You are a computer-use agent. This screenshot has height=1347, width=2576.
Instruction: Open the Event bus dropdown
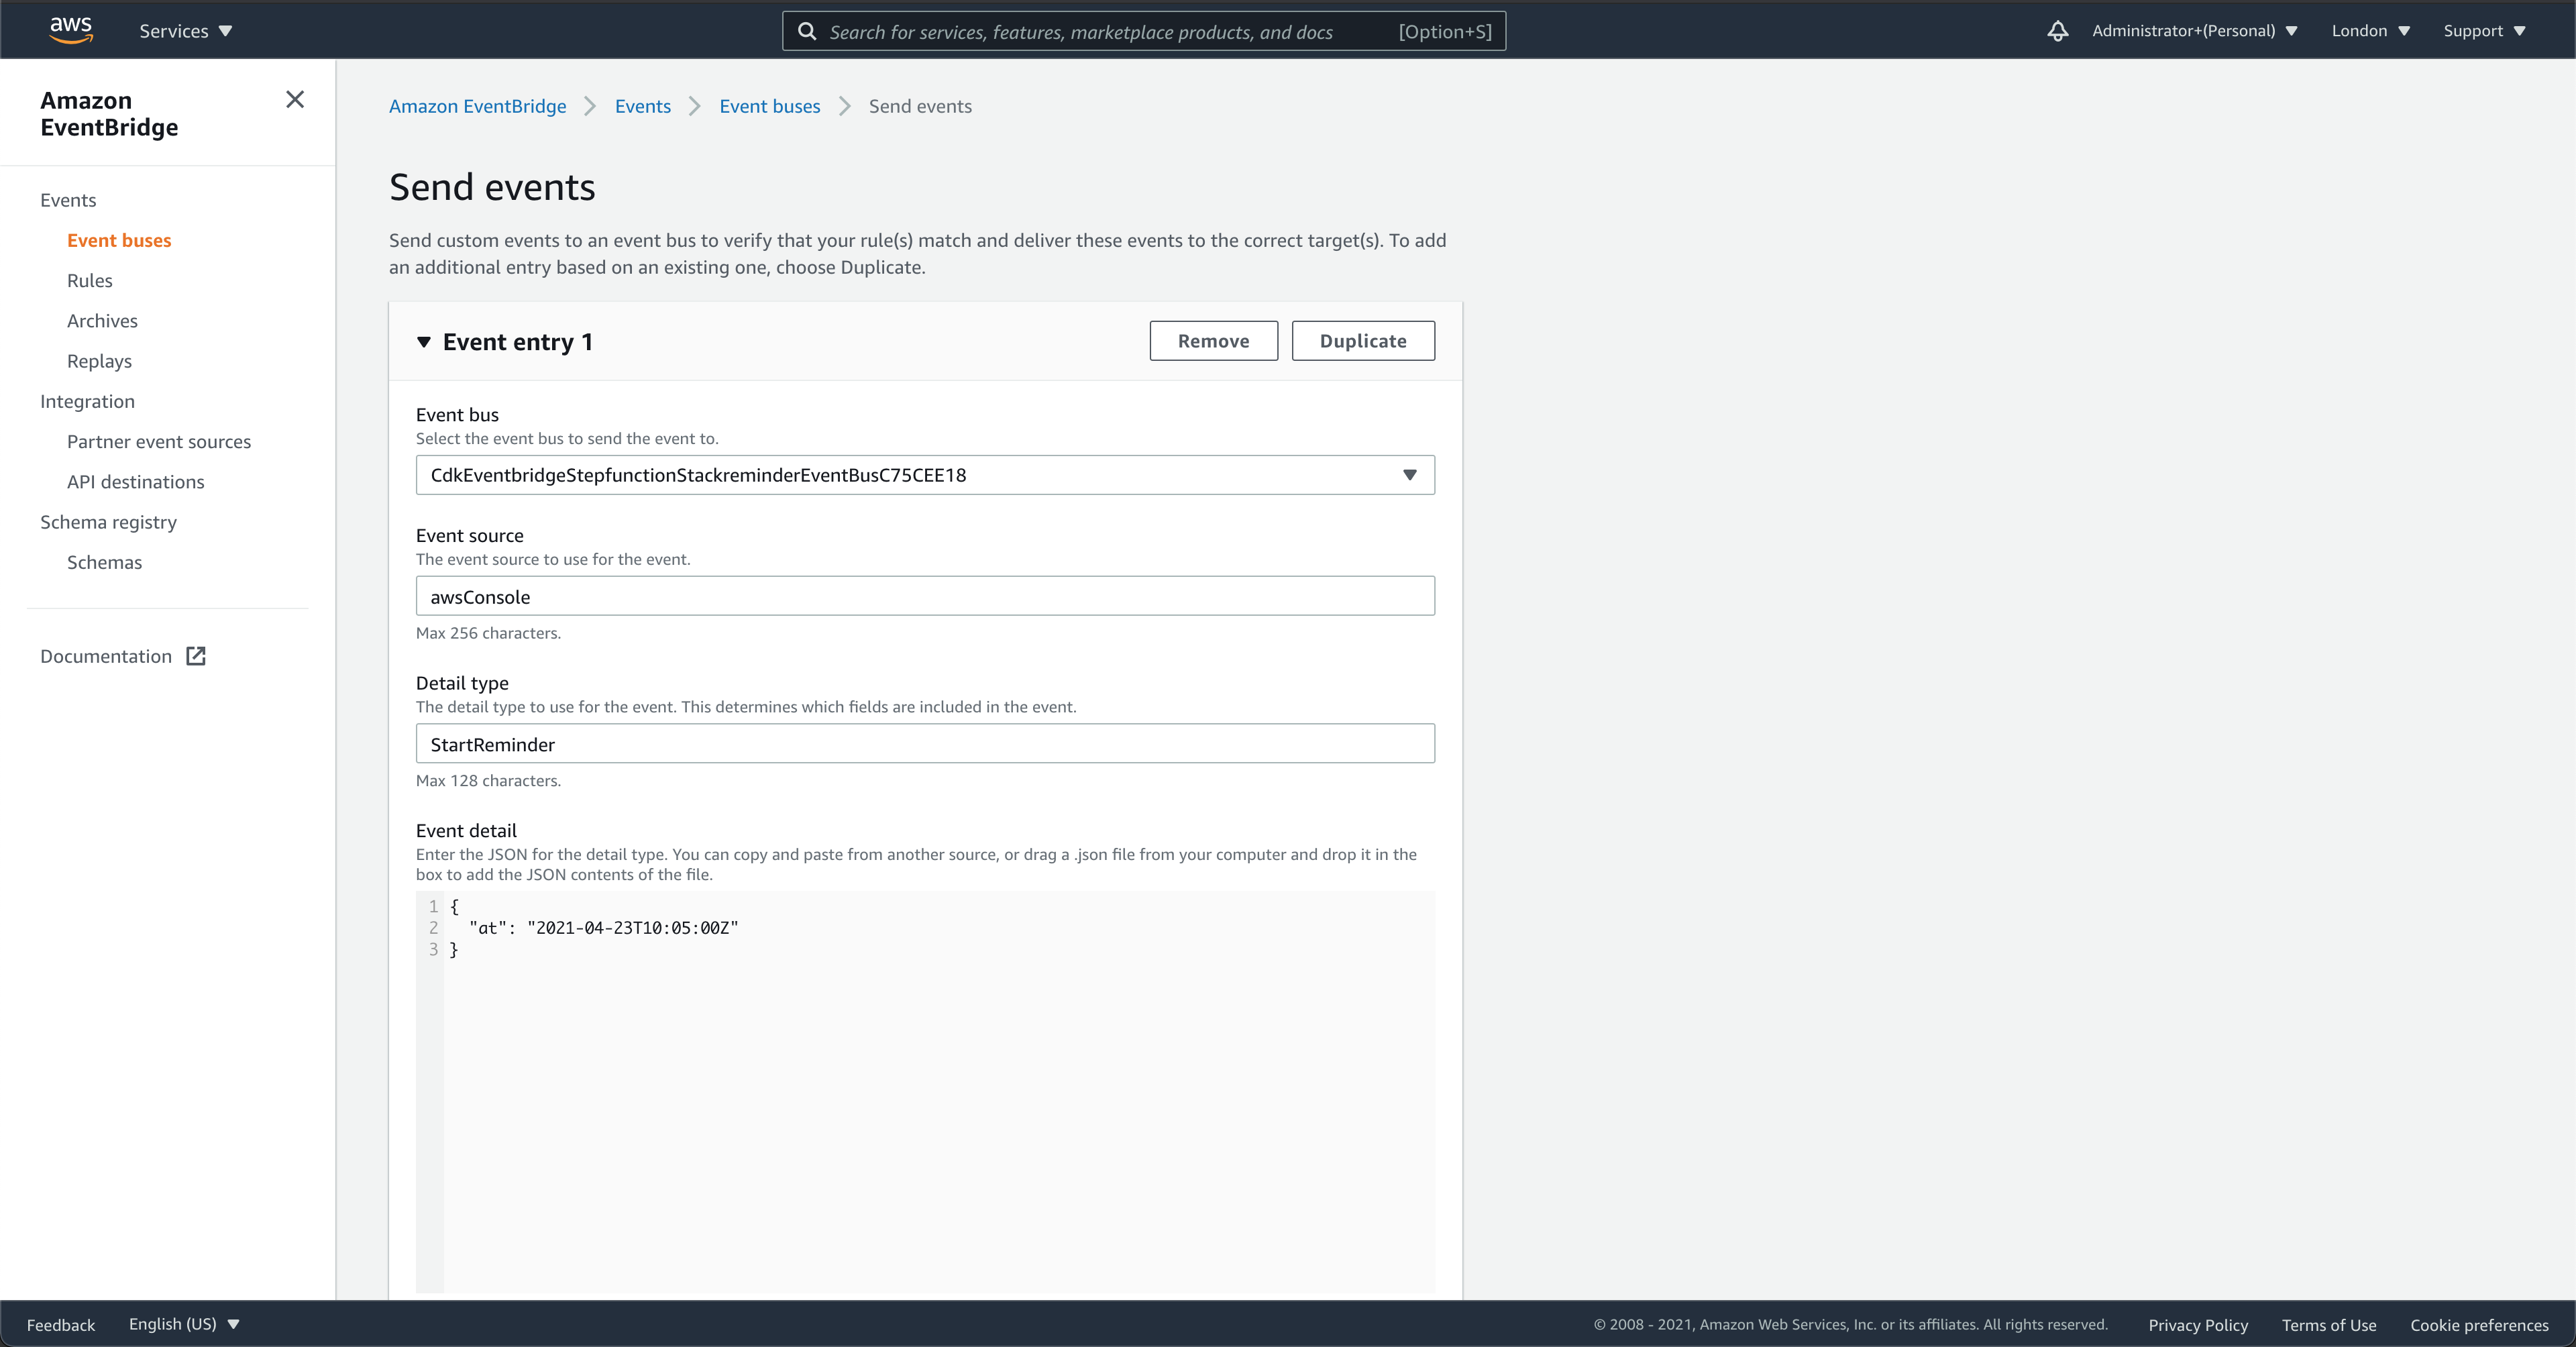point(925,475)
